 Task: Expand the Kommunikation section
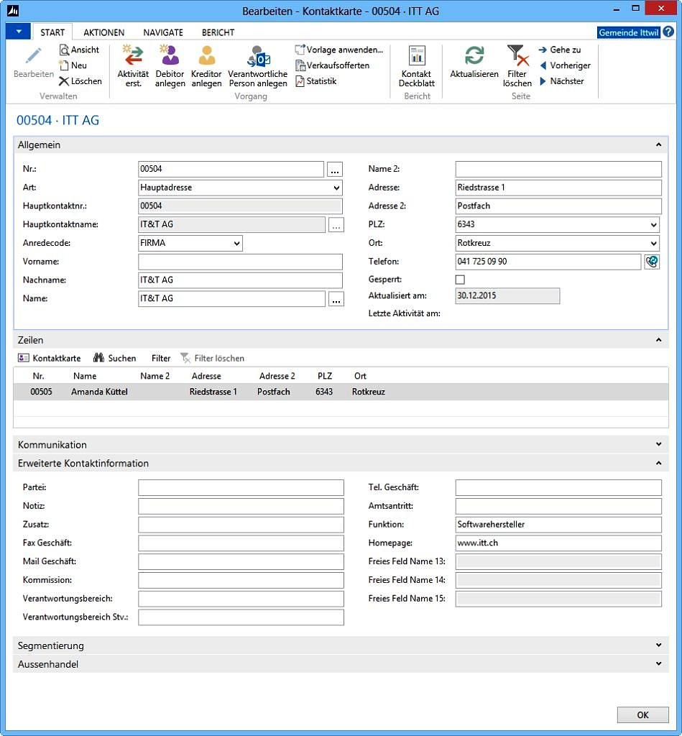tap(658, 444)
